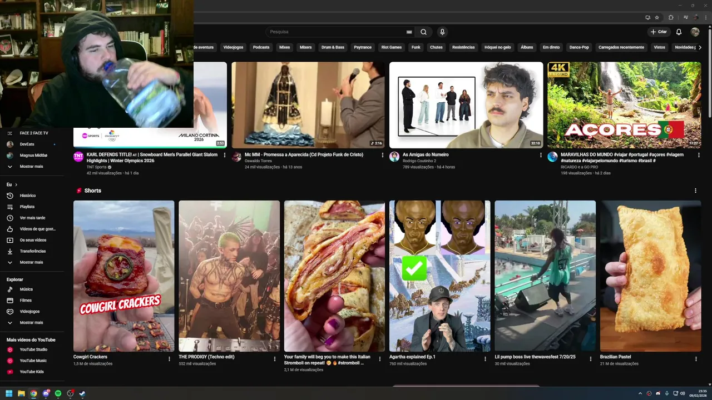Open options for Agartha explained short
Image resolution: width=712 pixels, height=400 pixels.
486,359
